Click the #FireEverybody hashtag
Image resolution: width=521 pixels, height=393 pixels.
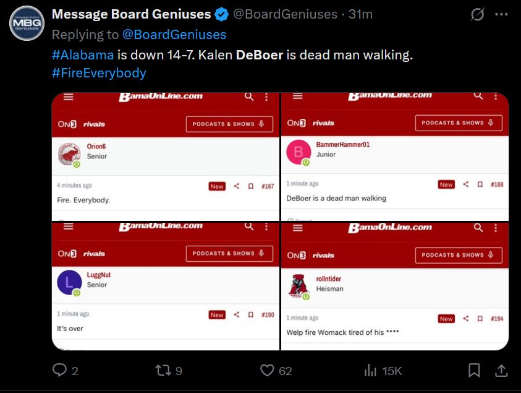[99, 73]
